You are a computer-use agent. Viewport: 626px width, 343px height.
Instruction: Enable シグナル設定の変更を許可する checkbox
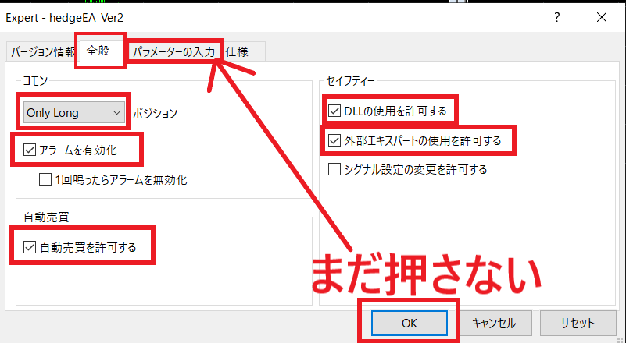click(334, 169)
